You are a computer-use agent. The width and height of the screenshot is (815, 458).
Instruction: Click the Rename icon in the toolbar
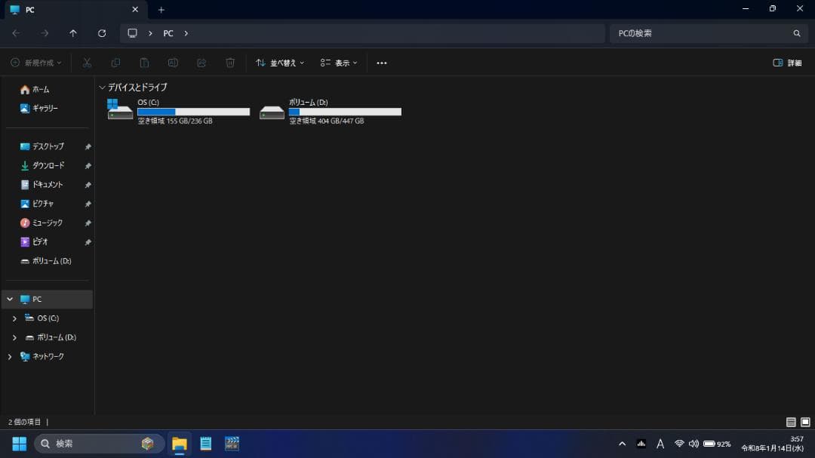[x=173, y=63]
